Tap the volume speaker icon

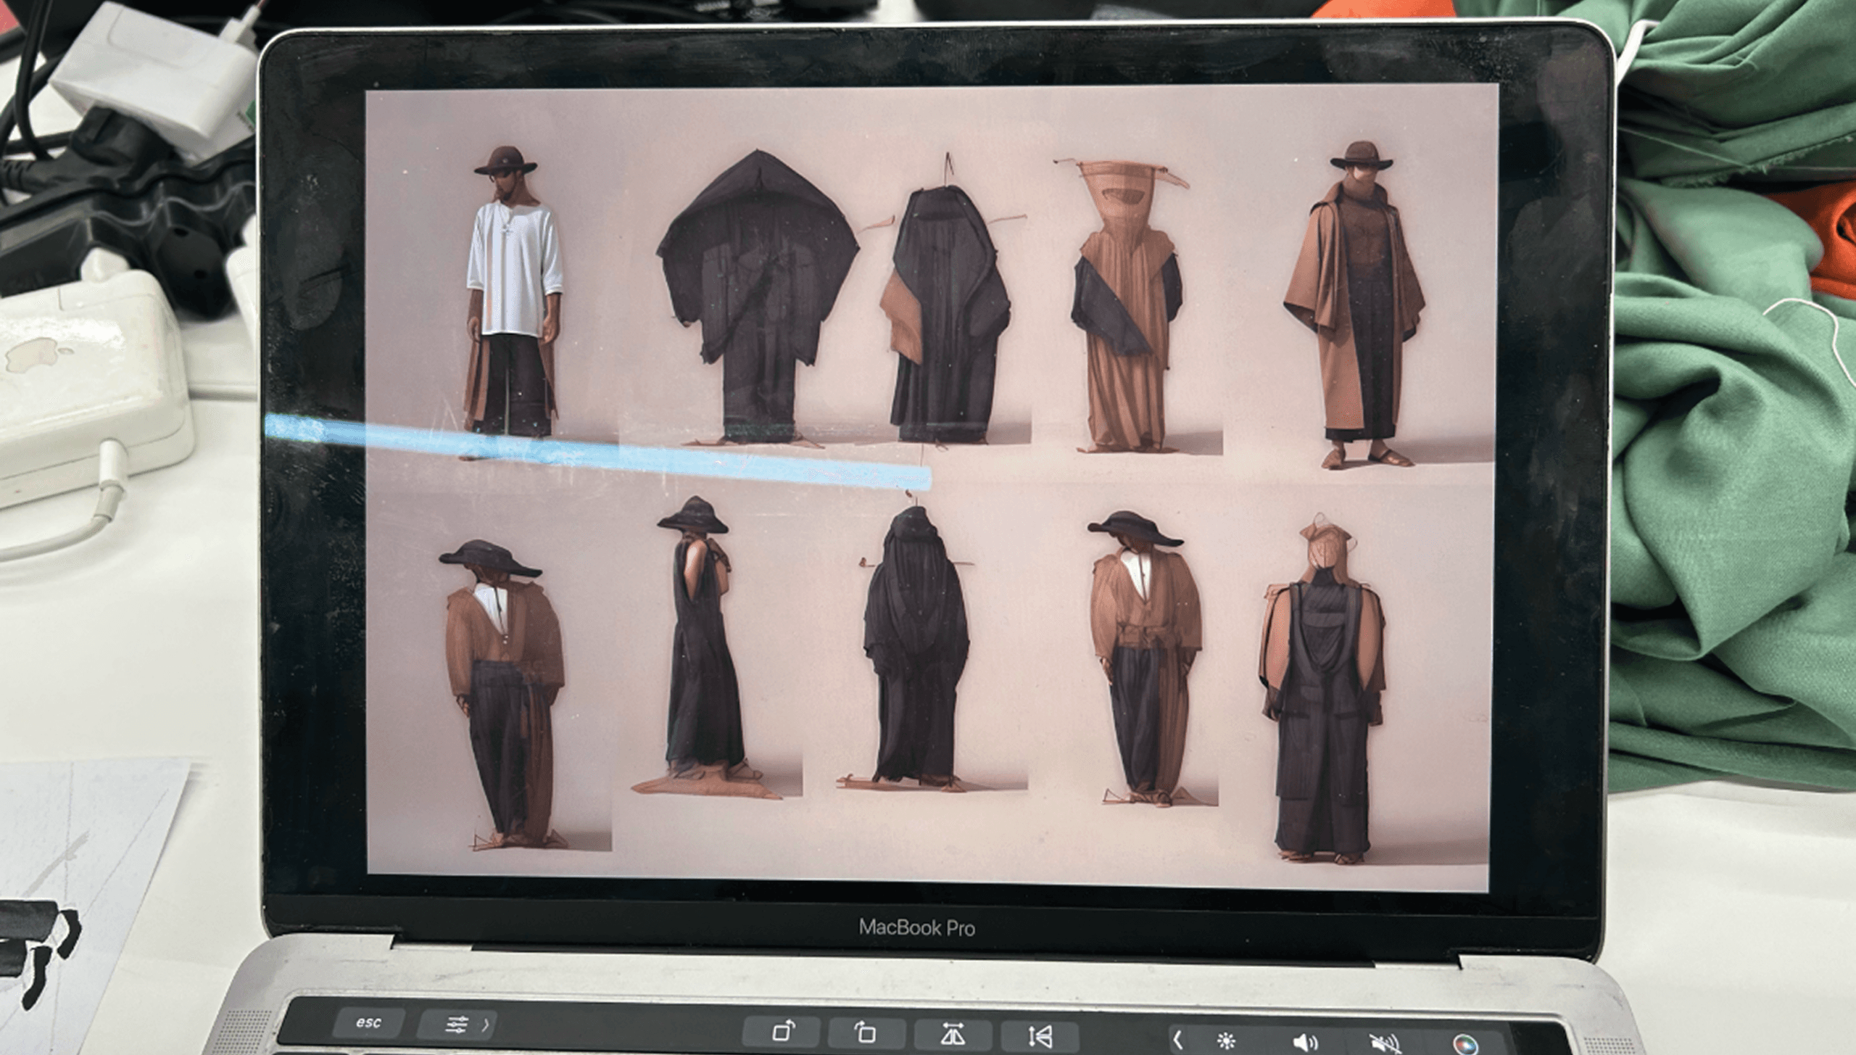(x=1306, y=1043)
